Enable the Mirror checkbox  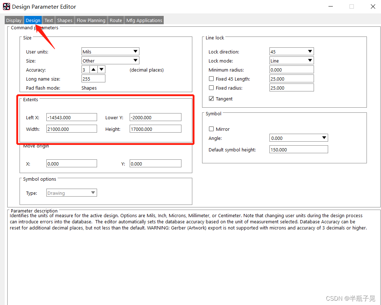pos(211,129)
